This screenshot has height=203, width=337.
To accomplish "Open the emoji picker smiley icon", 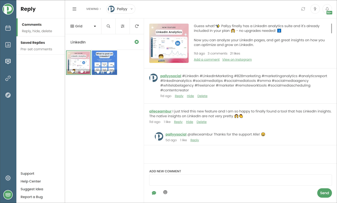I will [x=165, y=192].
